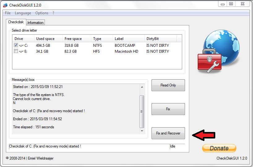The width and height of the screenshot is (253, 167).
Task: Click the CheckDiskGUI title bar app icon
Action: [x=5, y=5]
